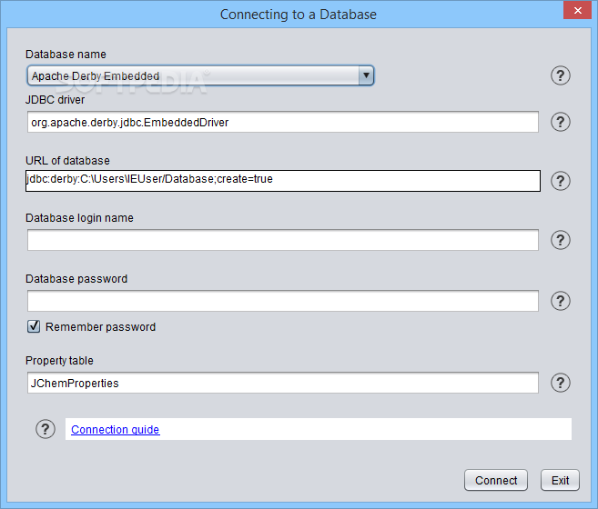The image size is (598, 509).
Task: Click the Exit button
Action: click(x=560, y=480)
